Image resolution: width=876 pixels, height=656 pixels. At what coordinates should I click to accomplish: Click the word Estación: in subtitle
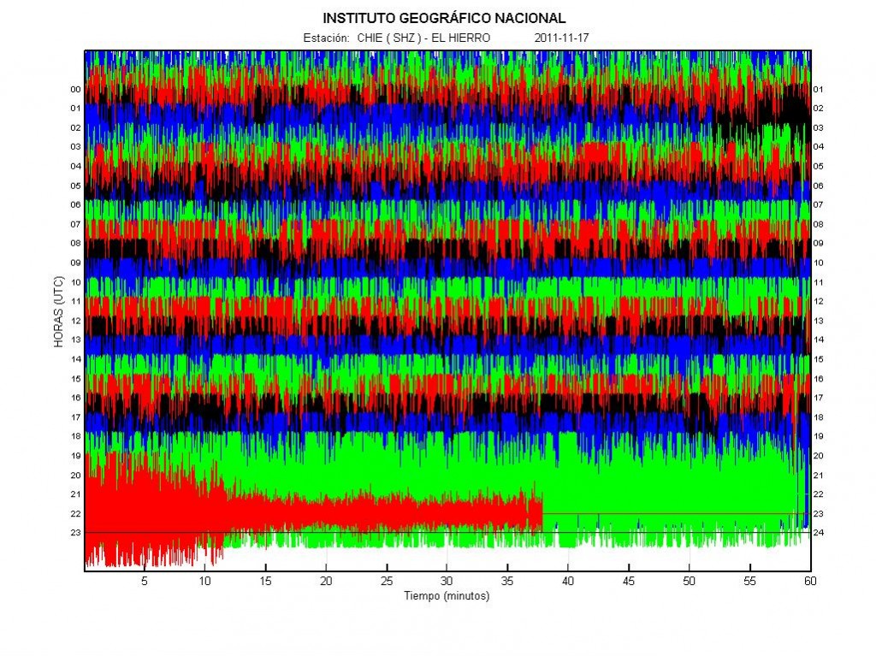tap(327, 38)
